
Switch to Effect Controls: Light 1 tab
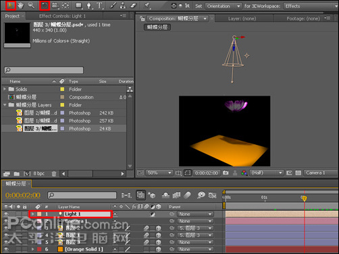tap(62, 16)
